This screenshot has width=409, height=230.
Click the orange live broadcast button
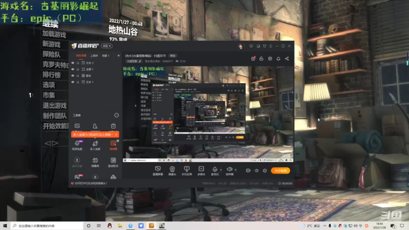[280, 171]
